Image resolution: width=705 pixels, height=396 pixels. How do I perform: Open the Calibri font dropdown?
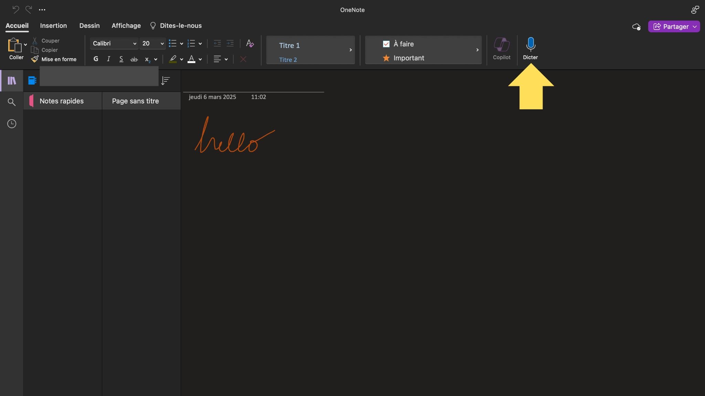point(114,43)
